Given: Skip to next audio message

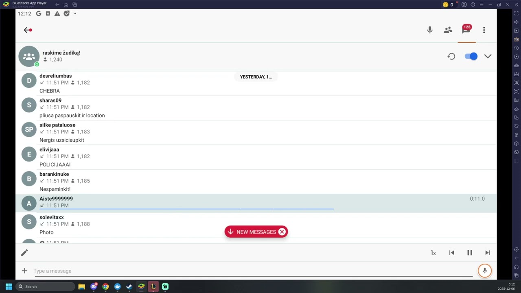Looking at the screenshot, I should pyautogui.click(x=488, y=253).
